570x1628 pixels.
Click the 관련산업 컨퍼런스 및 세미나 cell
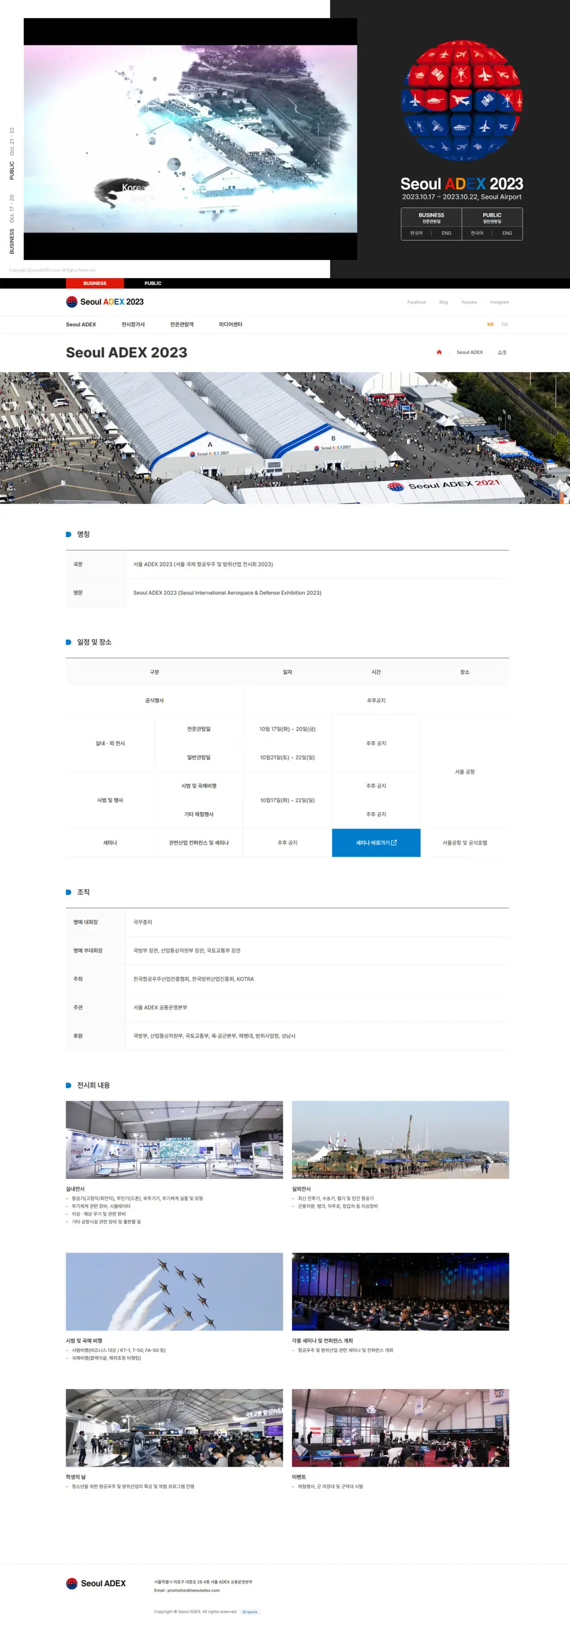point(199,843)
